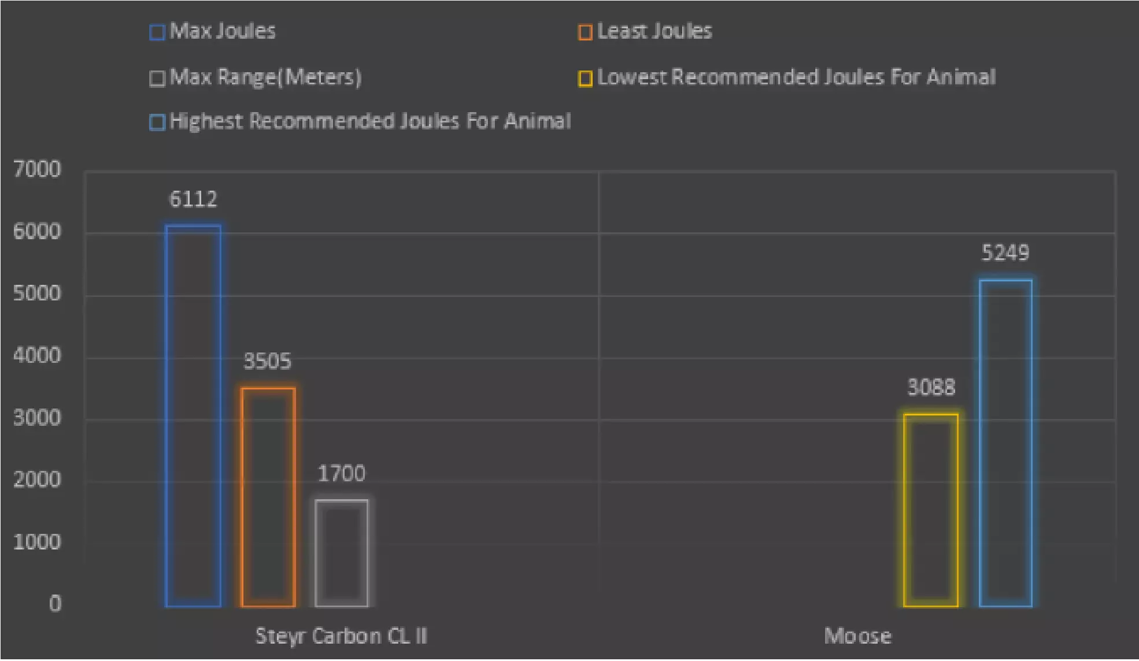
Task: Click the Max Range(Meters) gray legend box
Action: (x=157, y=78)
